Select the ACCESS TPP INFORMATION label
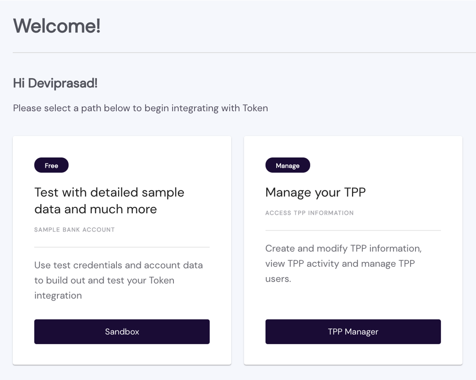476x380 pixels. [x=309, y=213]
